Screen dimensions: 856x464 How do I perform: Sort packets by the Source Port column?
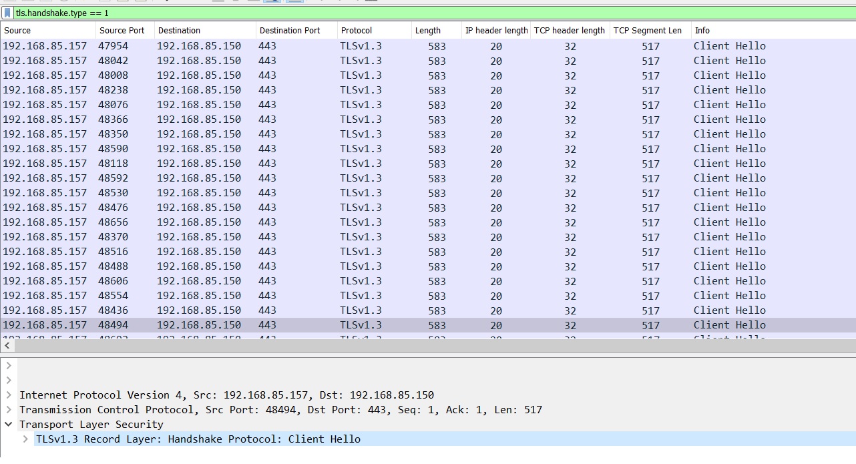pyautogui.click(x=122, y=30)
